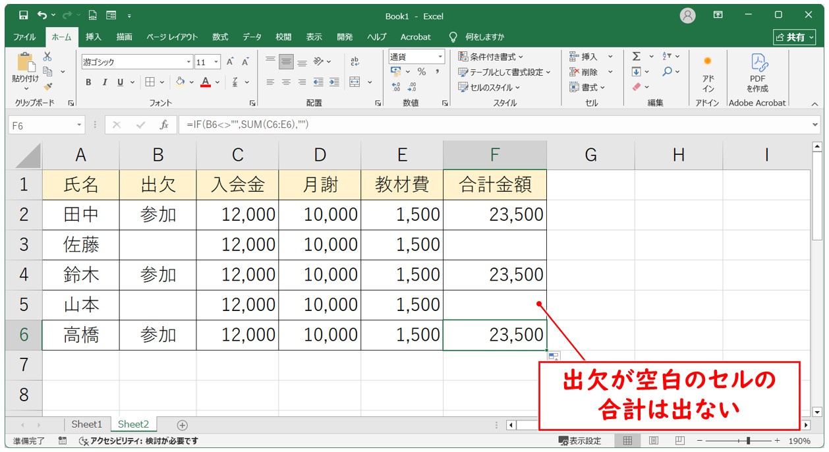
Task: Click the Create PDF Acrobat icon
Action: 757,73
